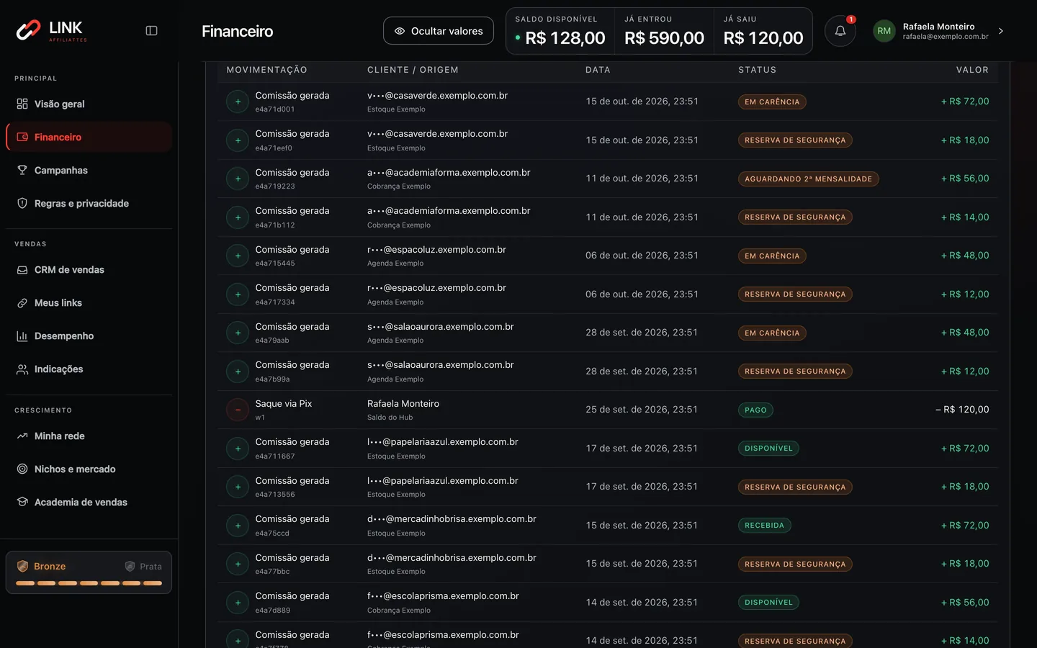Screen dimensions: 1037x648
Task: Click the Bronze tier shield icon
Action: 23,566
